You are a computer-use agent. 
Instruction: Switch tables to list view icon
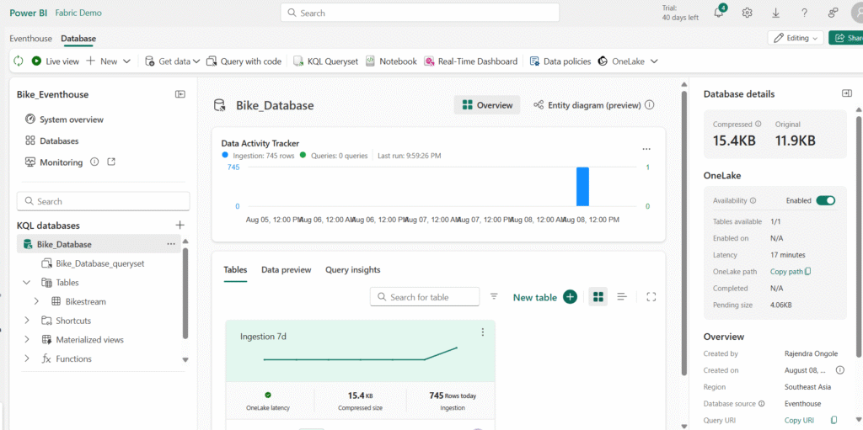pos(622,297)
